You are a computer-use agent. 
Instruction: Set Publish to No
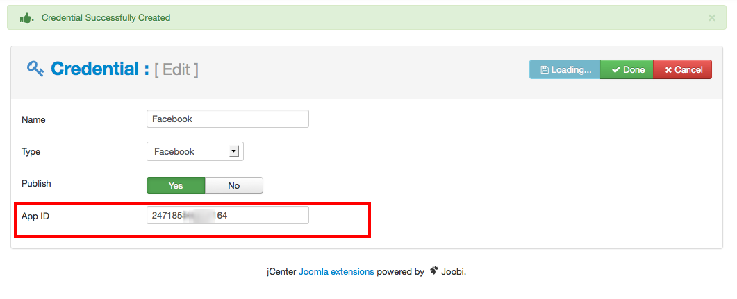coord(234,185)
